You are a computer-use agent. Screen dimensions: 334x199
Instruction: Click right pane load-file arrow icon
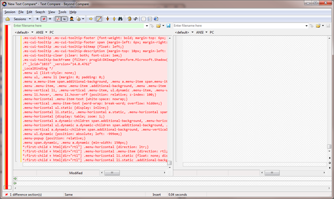coord(312,26)
